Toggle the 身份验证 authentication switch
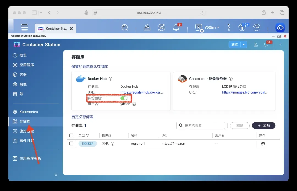Screen dimensions: 297x191 click(x=124, y=98)
